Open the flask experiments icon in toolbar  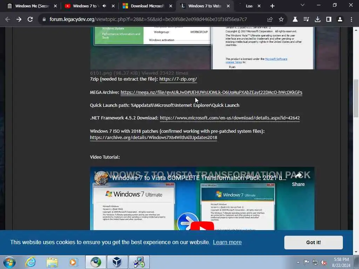tap(295, 20)
